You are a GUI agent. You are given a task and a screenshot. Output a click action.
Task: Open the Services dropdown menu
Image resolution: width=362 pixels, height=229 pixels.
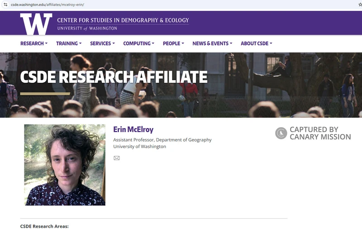point(103,43)
